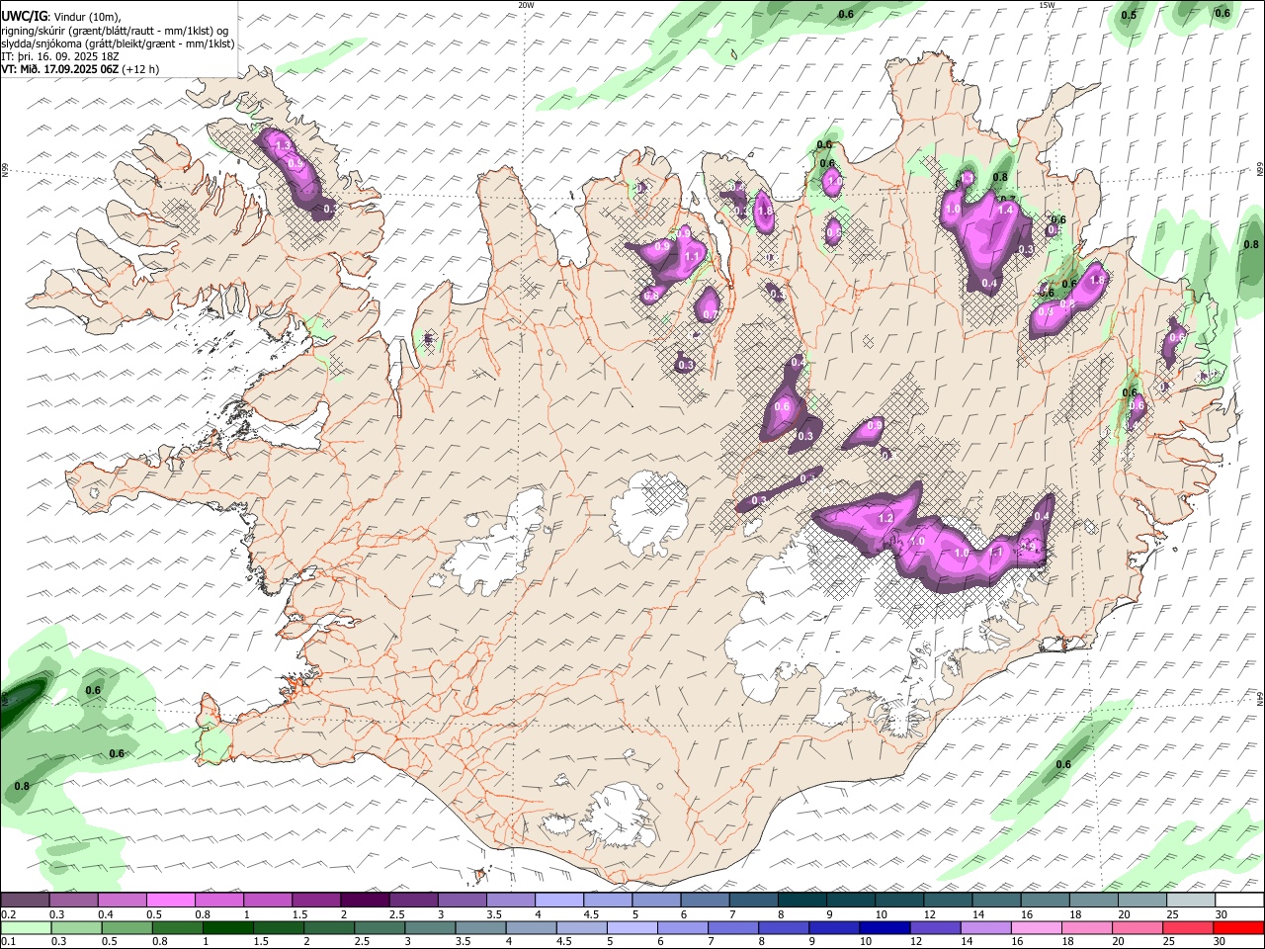The width and height of the screenshot is (1265, 949).
Task: Click the darkest green 1–1.5 rain legend swatch
Action: [227, 927]
